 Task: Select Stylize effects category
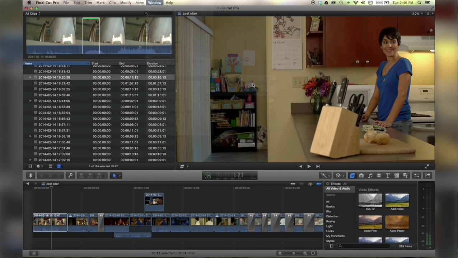click(x=330, y=241)
